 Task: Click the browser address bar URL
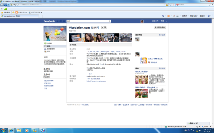point(27,5)
